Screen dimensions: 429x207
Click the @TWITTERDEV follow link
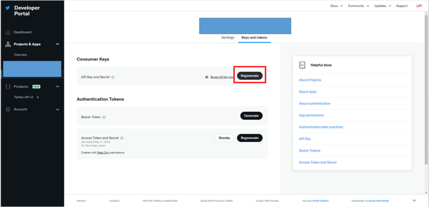[x=320, y=201]
